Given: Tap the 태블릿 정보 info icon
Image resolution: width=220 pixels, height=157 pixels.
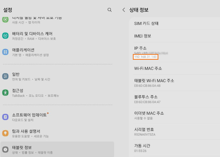Looking at the screenshot, I should (x=5, y=149).
